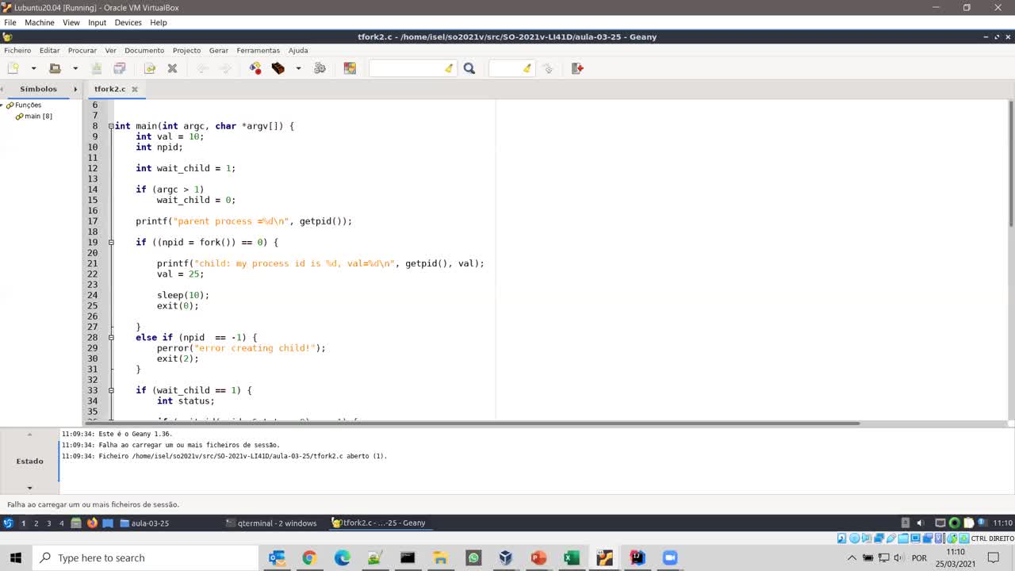Viewport: 1015px width, 571px height.
Task: Open the Ver menu
Action: tap(110, 50)
